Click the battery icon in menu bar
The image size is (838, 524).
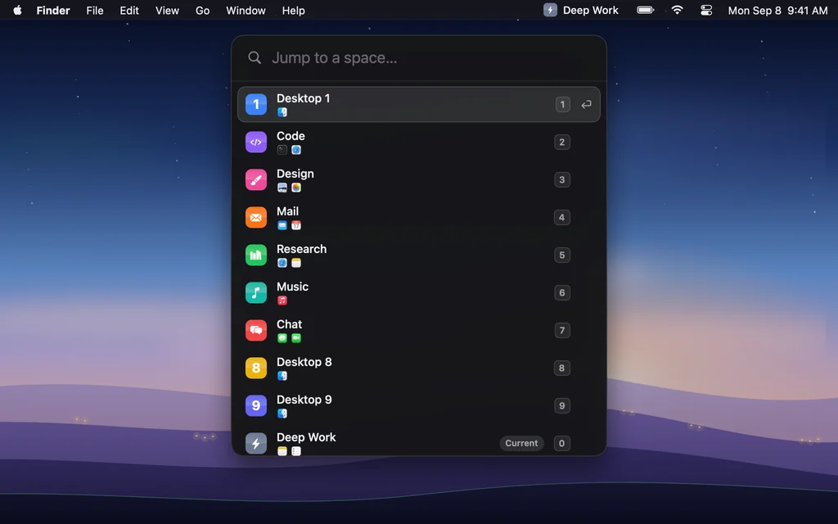coord(646,10)
